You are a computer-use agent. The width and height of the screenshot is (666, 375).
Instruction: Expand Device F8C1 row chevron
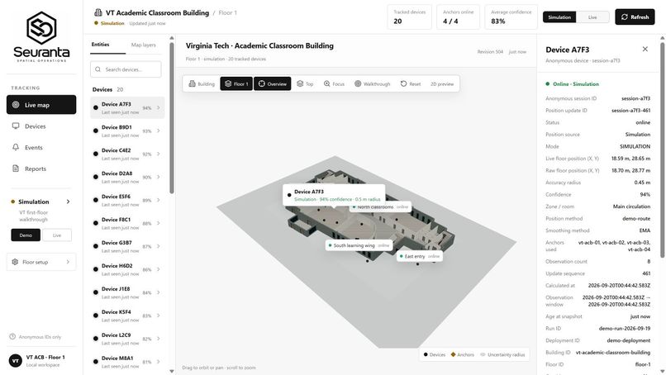(159, 223)
